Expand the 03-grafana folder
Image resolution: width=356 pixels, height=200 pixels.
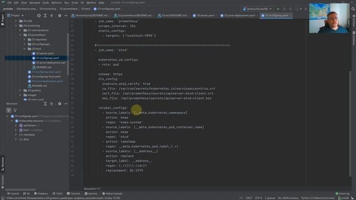[20, 91]
